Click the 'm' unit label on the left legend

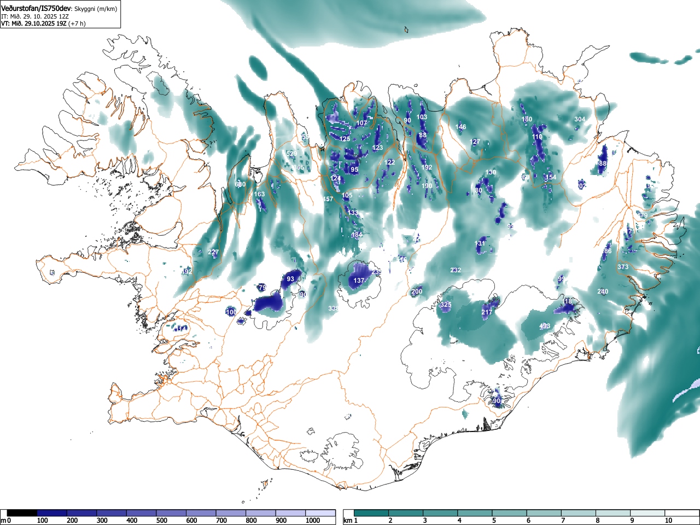click(3, 521)
